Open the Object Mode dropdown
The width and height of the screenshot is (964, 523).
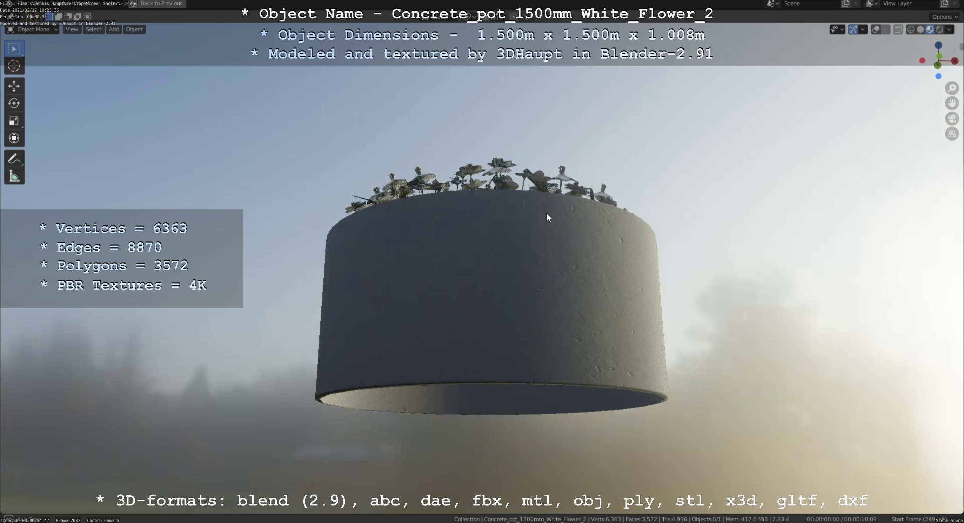pyautogui.click(x=32, y=29)
